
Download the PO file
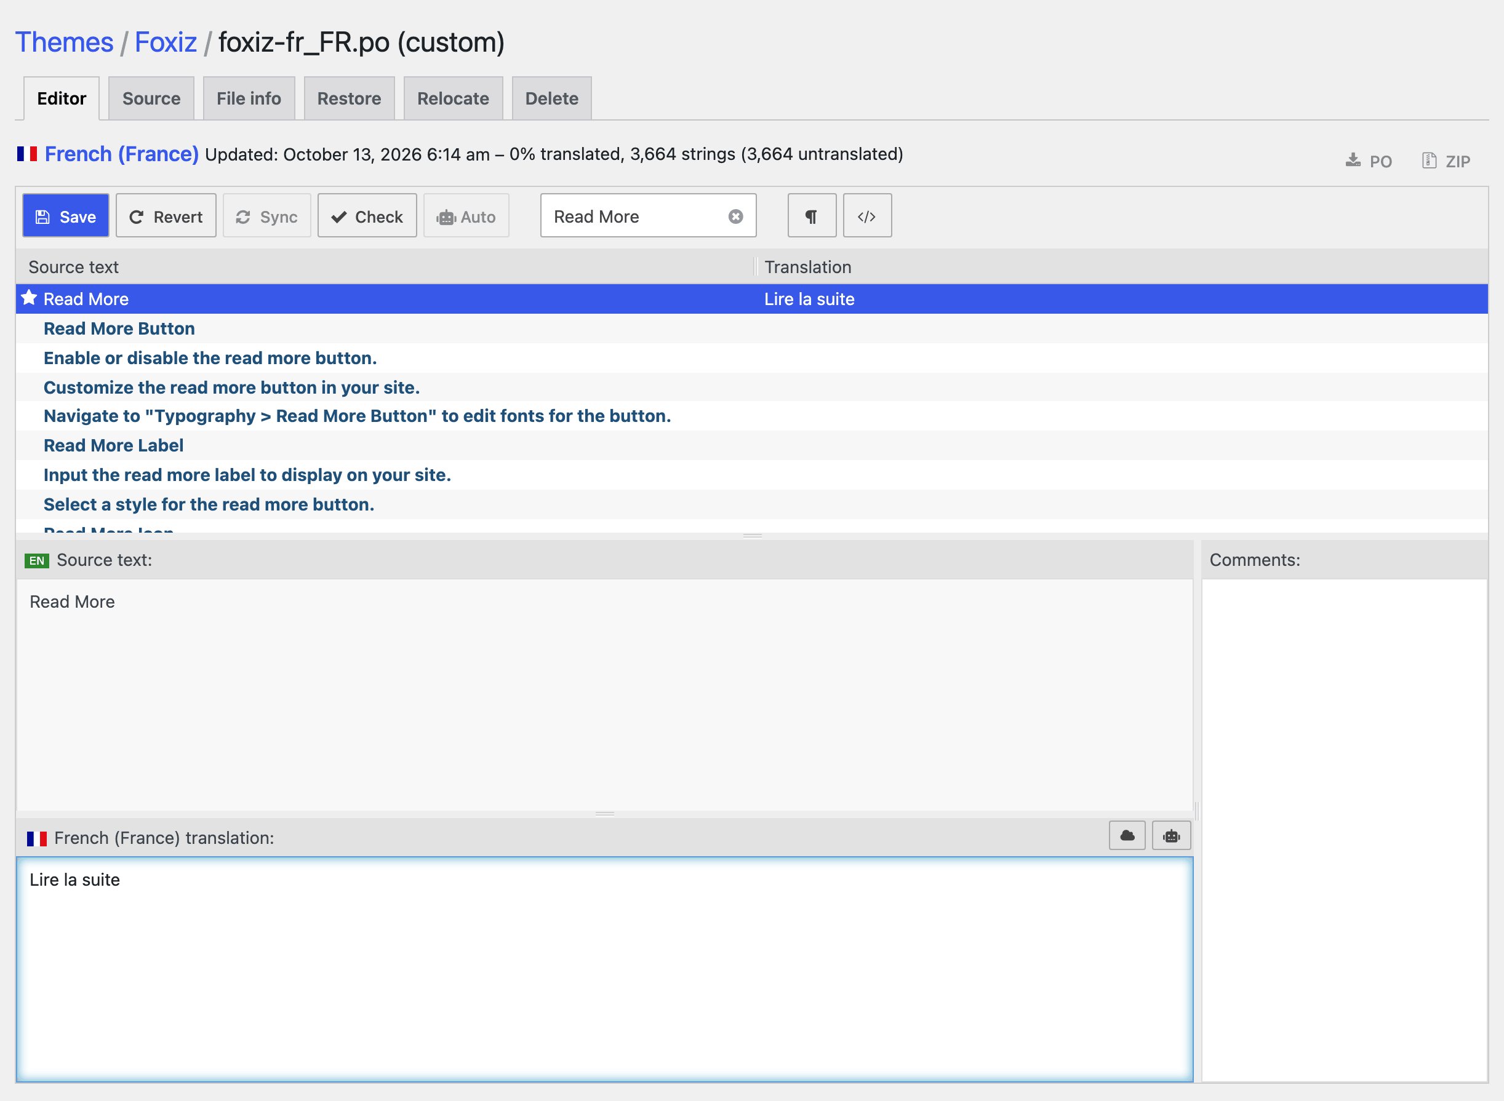(1369, 161)
